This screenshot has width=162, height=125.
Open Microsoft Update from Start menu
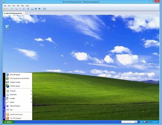tap(19, 75)
